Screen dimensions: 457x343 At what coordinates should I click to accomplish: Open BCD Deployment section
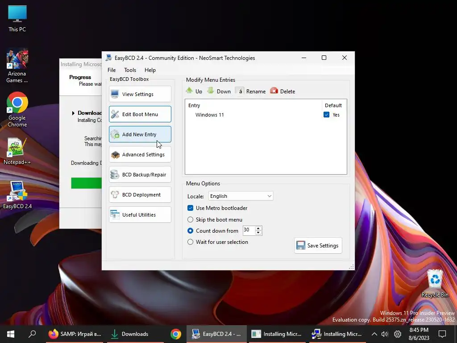[140, 195]
